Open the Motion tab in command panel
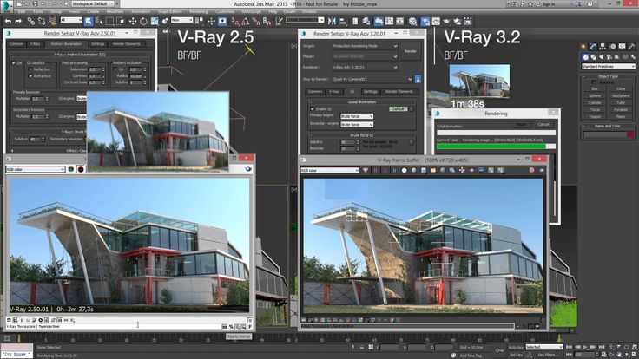The width and height of the screenshot is (639, 359). (x=612, y=47)
